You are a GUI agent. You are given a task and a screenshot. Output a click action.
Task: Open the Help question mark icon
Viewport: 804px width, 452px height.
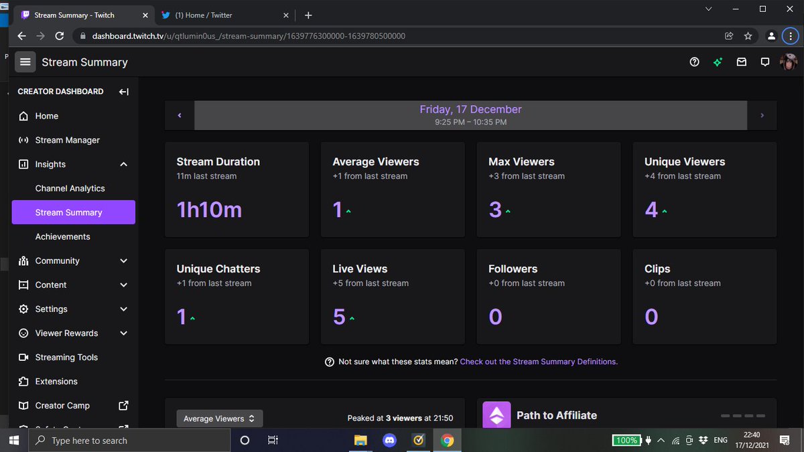tap(695, 62)
